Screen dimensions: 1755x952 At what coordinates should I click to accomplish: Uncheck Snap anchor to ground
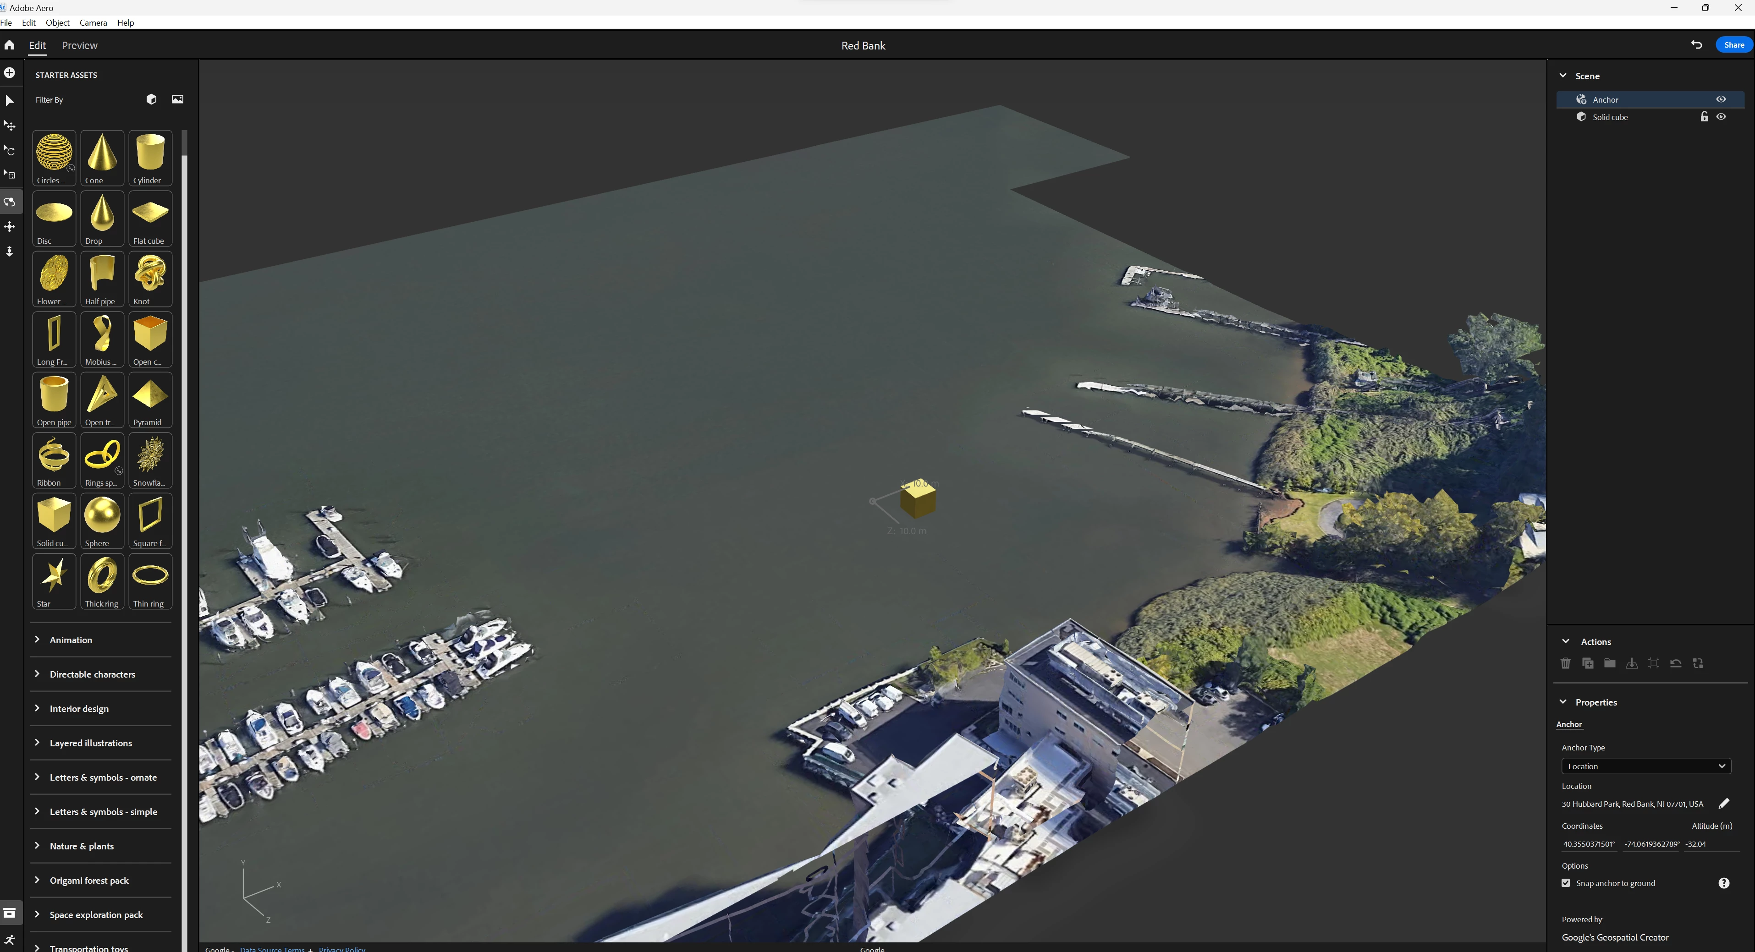[x=1566, y=883]
